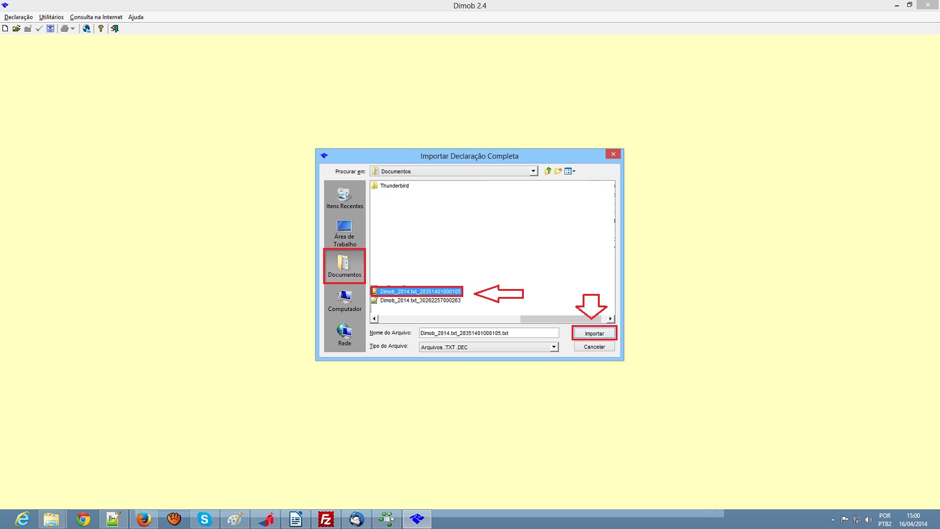The width and height of the screenshot is (940, 529).
Task: Open the view menu dropdown in dialog
Action: 570,171
